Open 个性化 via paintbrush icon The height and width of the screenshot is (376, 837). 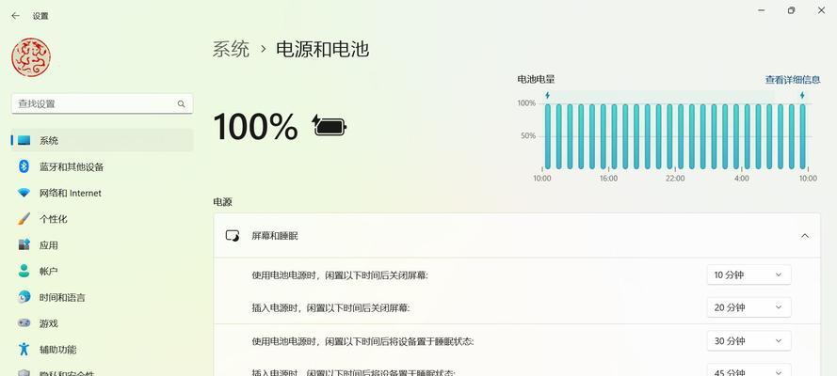tap(24, 219)
